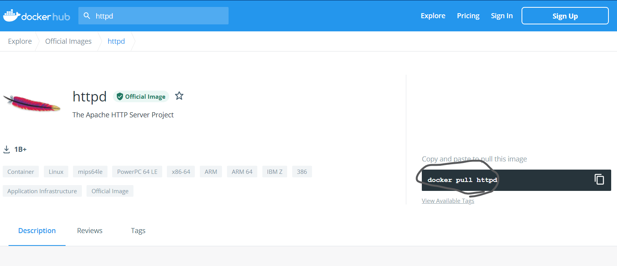Click the 1B+ downloads count

21,149
